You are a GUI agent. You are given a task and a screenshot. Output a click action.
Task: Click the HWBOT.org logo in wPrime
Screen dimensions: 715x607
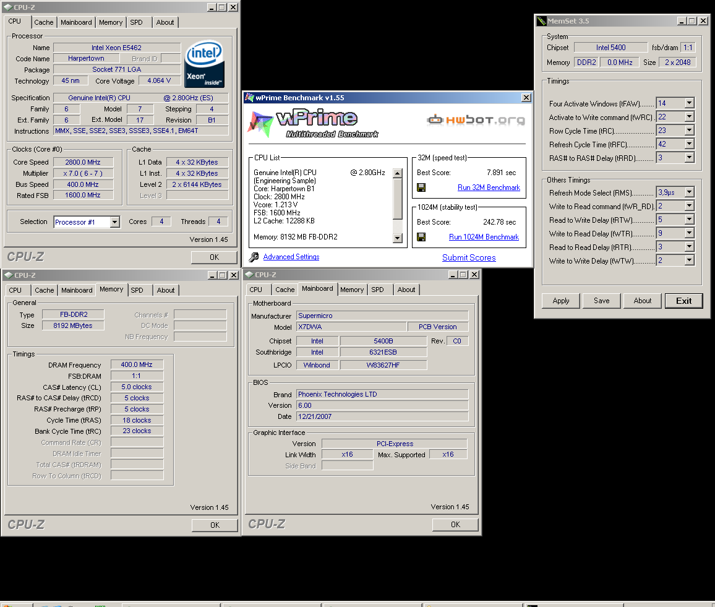[x=476, y=120]
